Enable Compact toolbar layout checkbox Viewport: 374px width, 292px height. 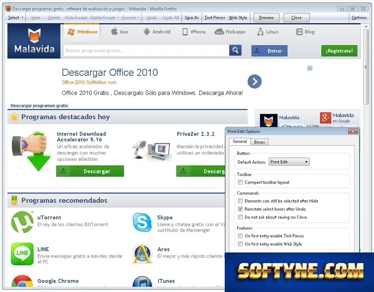pos(240,182)
